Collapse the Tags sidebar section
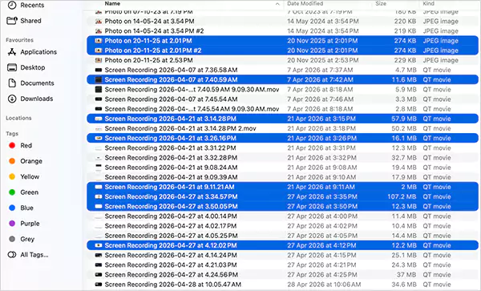The width and height of the screenshot is (481, 291). pos(12,134)
